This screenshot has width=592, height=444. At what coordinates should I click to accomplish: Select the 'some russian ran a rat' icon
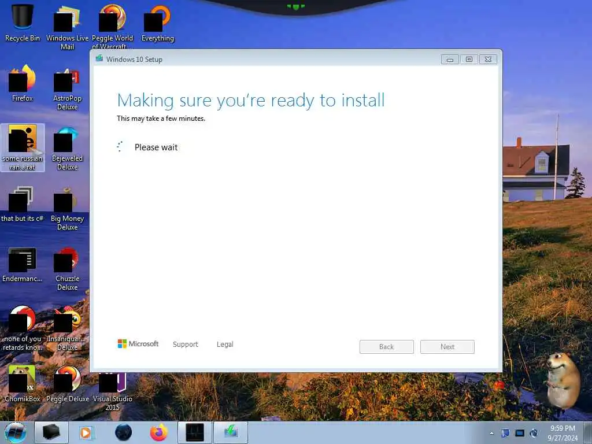[23, 147]
